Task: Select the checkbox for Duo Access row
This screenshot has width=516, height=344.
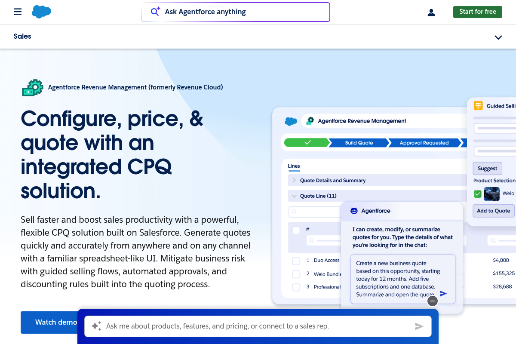Action: pyautogui.click(x=296, y=261)
